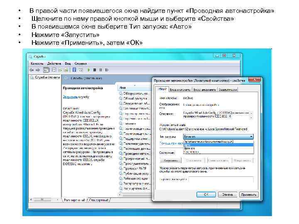
Task: Switch to the Расширенный bottom tab
Action: 74,200
